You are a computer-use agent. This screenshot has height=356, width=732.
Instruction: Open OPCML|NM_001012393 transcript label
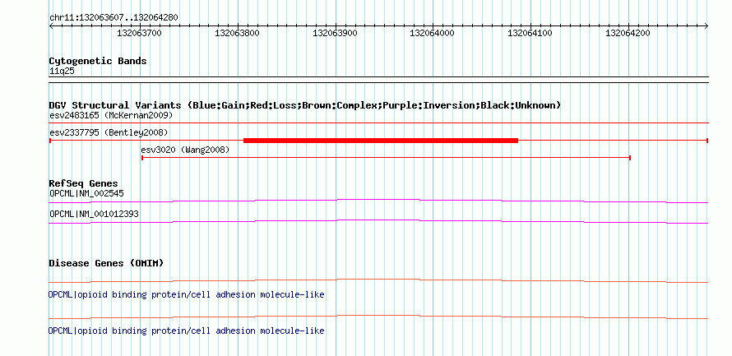click(94, 214)
